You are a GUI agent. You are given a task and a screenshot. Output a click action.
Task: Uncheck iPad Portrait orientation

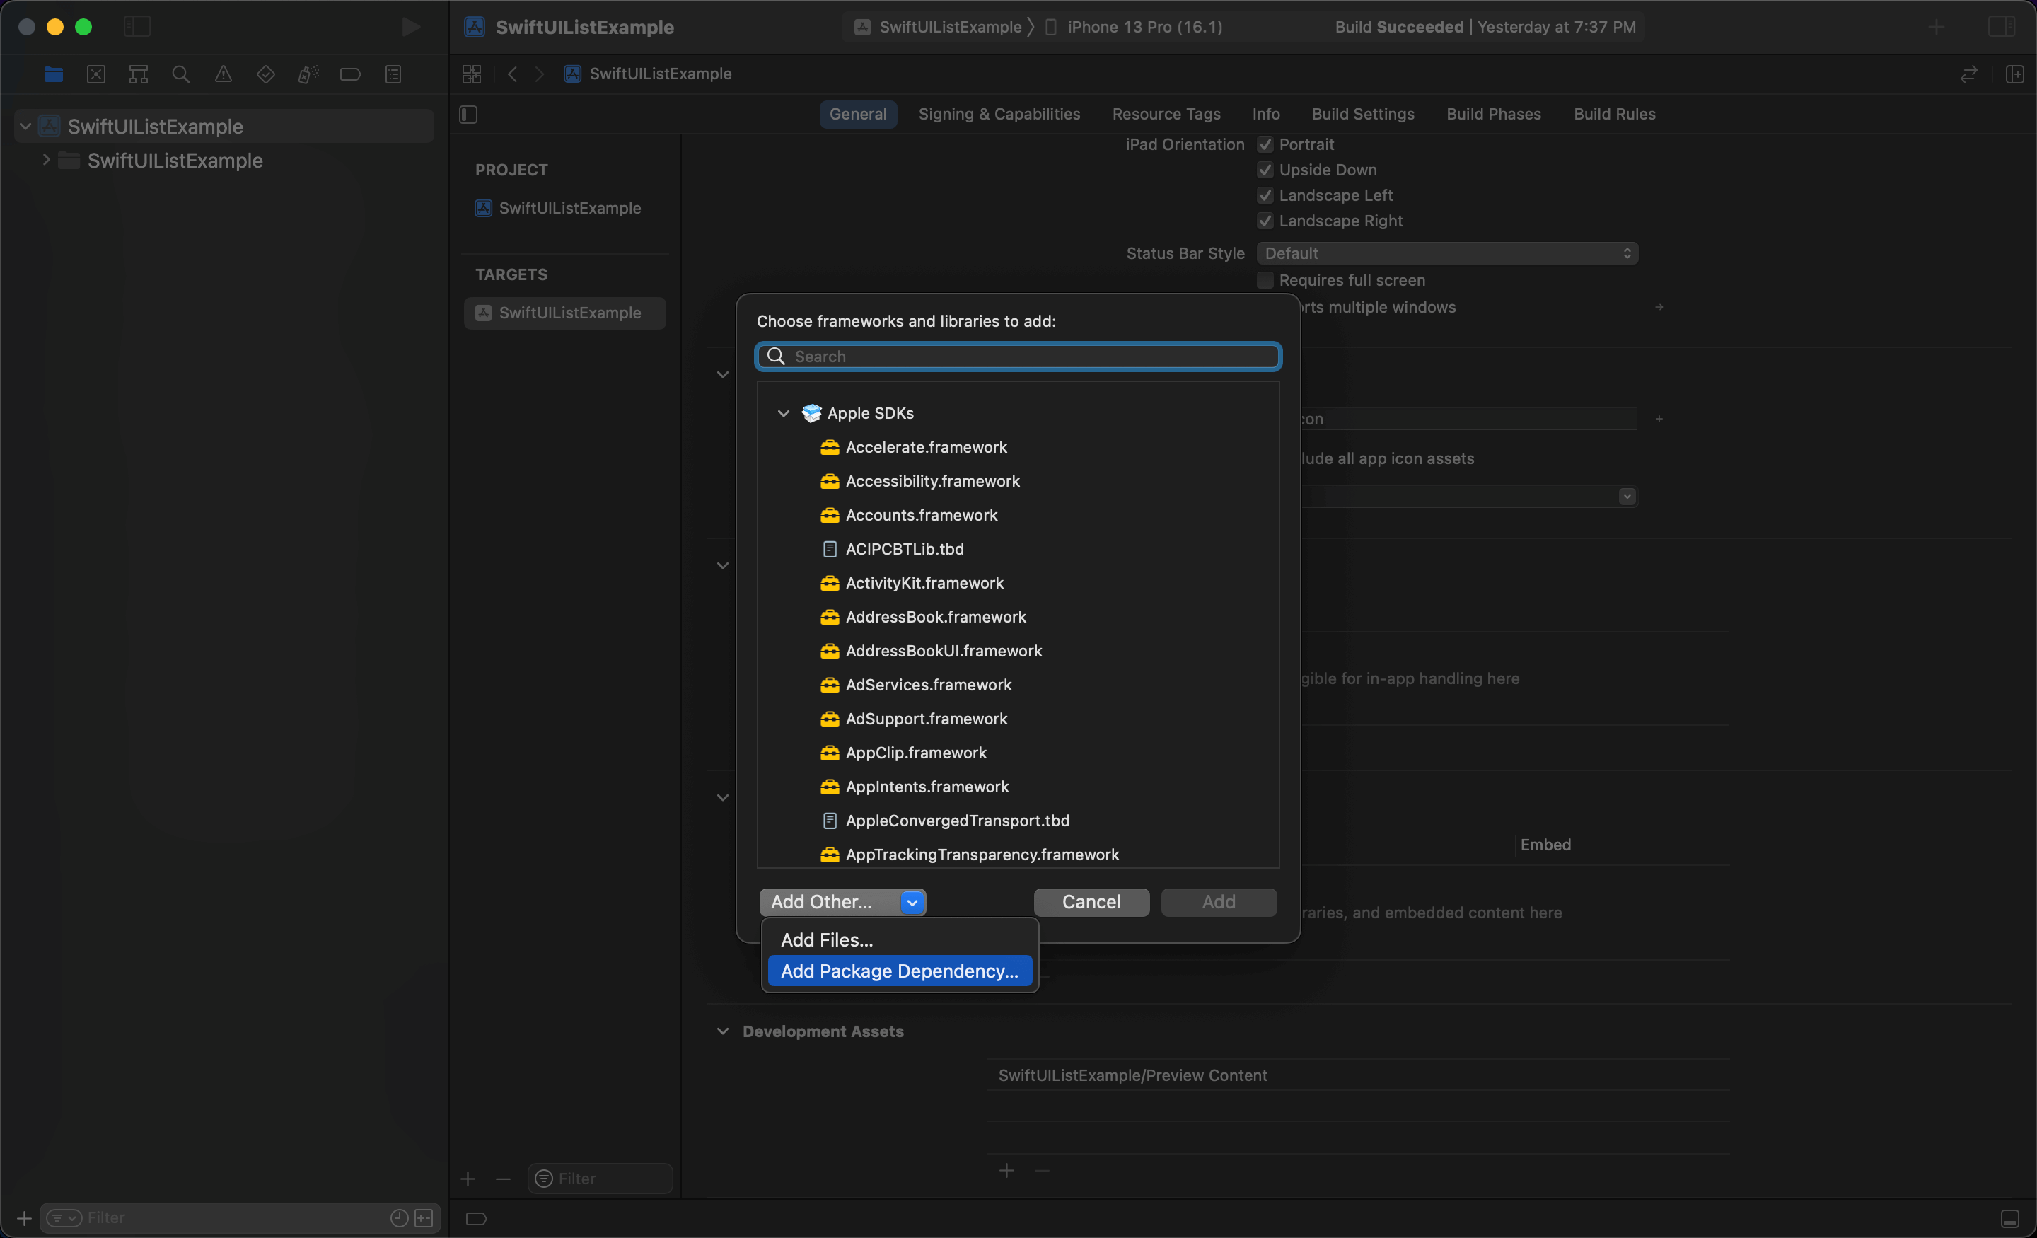pyautogui.click(x=1265, y=145)
